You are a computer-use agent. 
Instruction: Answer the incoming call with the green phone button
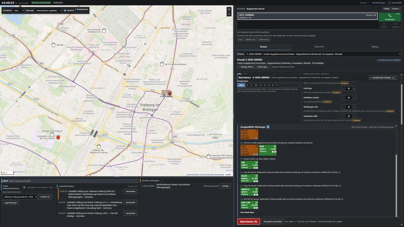[390, 17]
